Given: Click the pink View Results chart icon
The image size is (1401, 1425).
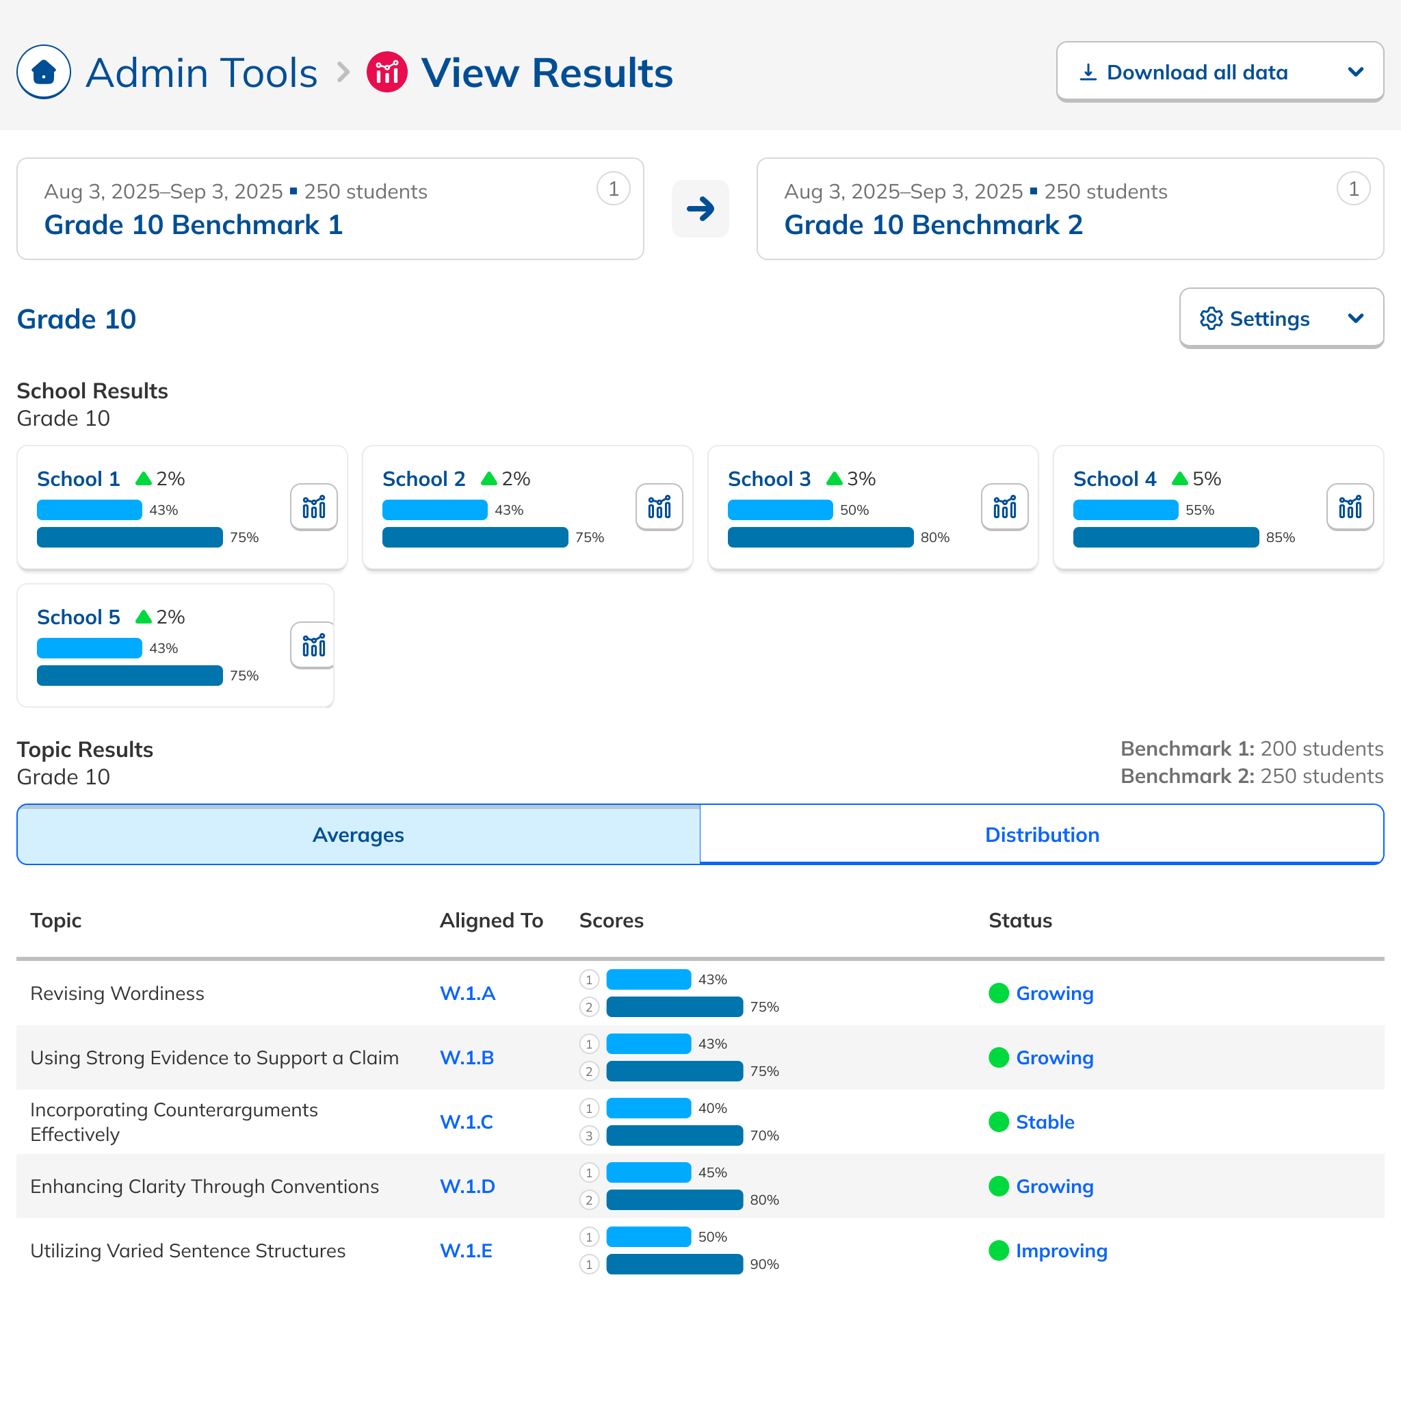Looking at the screenshot, I should [x=387, y=72].
